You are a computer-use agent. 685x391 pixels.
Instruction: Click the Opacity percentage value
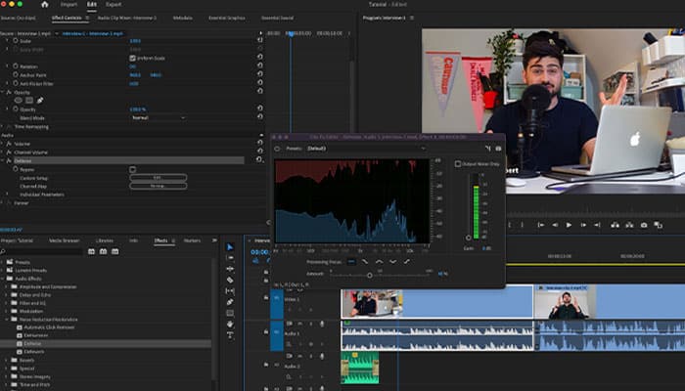(138, 109)
